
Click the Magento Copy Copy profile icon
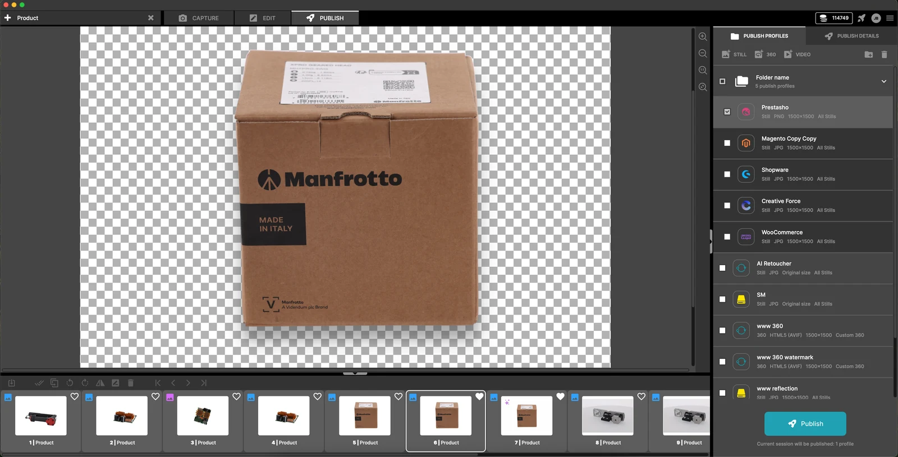coord(746,143)
